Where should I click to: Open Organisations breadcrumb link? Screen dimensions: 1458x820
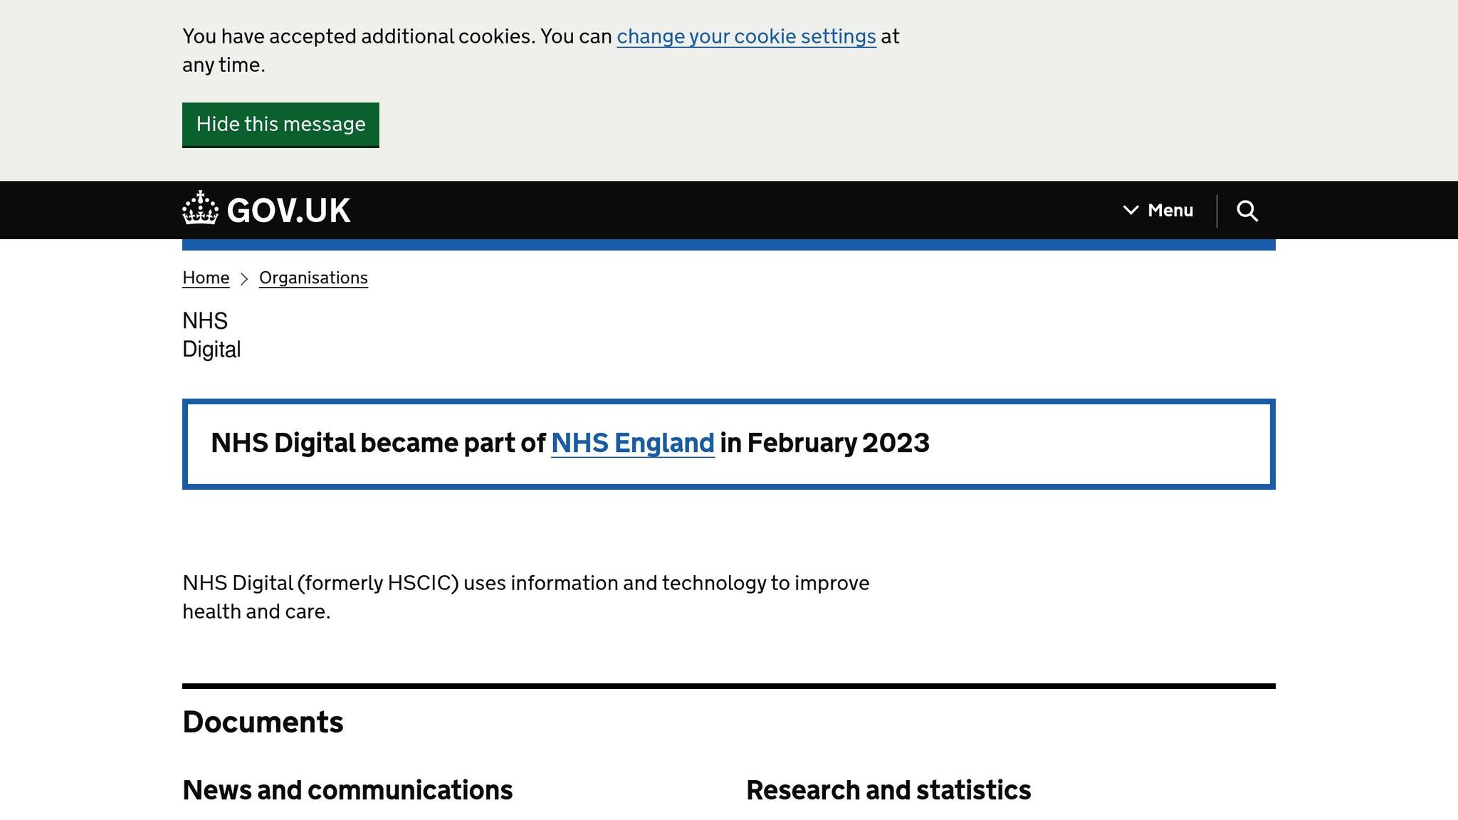(x=313, y=278)
